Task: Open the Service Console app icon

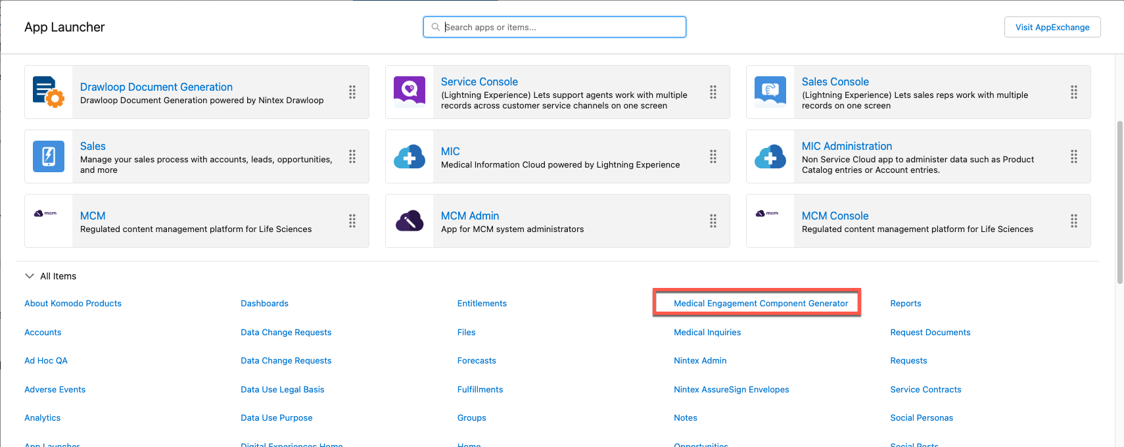Action: tap(409, 92)
